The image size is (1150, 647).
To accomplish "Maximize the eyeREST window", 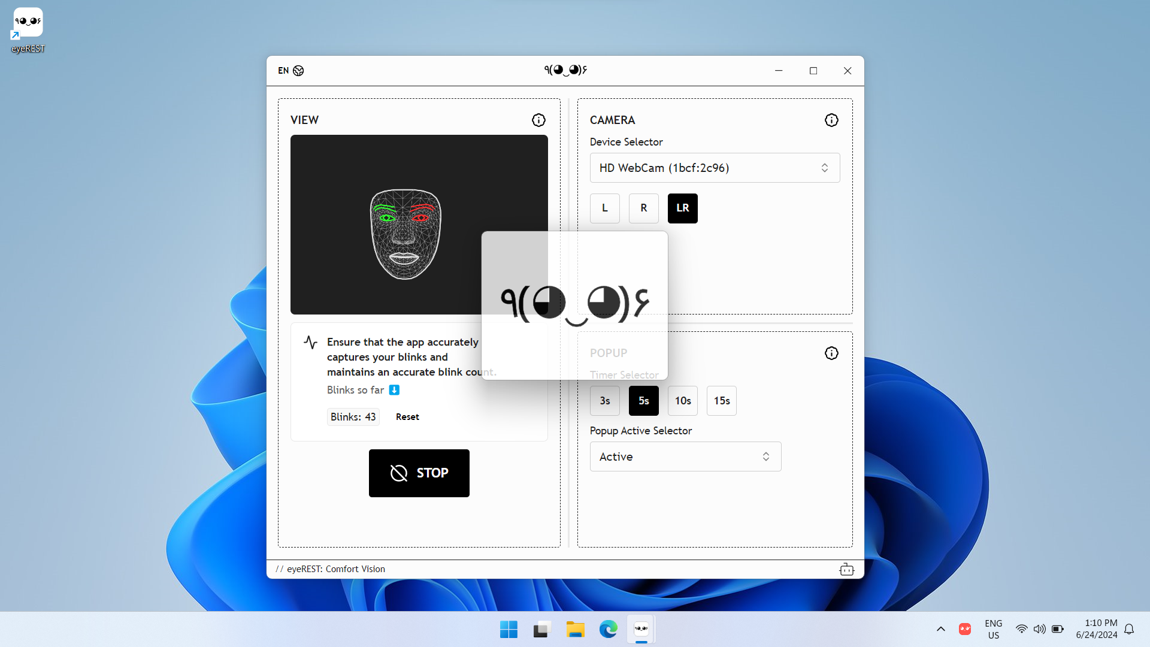I will pos(813,71).
